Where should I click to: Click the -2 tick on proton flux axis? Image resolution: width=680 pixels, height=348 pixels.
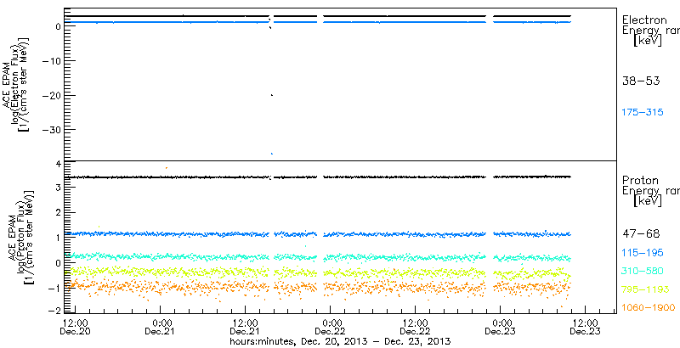pyautogui.click(x=53, y=312)
